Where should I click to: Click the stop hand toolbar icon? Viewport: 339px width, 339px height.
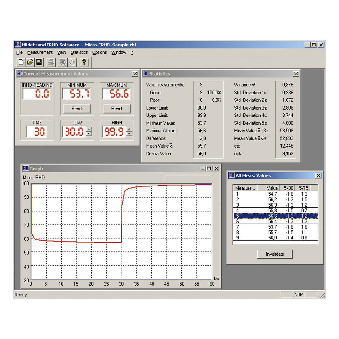point(72,62)
